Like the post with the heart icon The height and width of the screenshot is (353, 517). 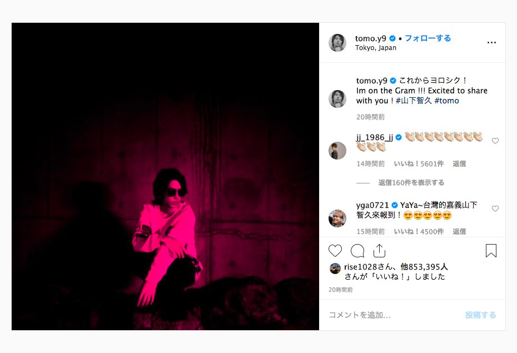(335, 251)
